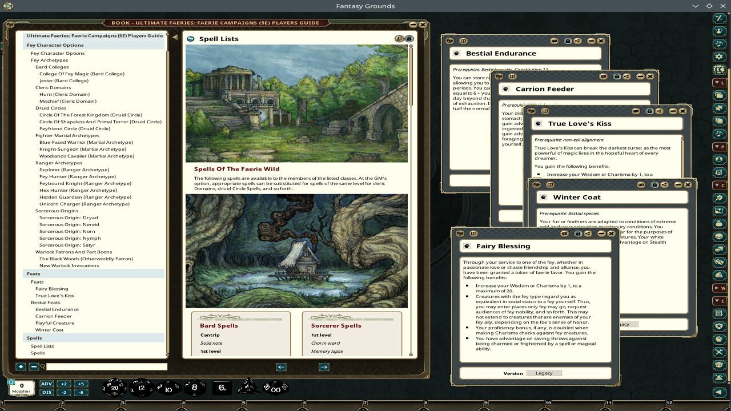Pick the d8 die

(194, 388)
